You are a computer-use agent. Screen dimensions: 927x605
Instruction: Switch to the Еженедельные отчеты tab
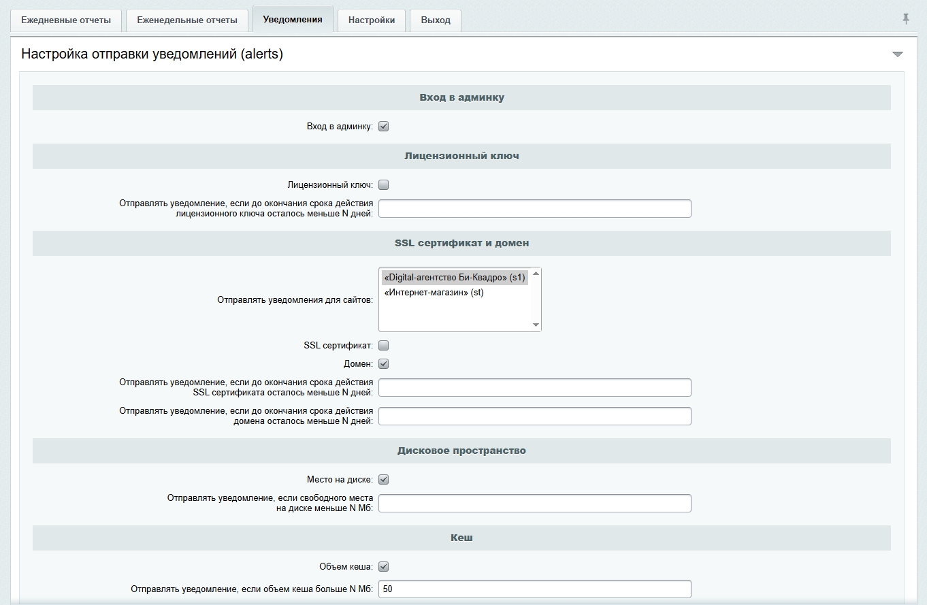click(x=187, y=20)
